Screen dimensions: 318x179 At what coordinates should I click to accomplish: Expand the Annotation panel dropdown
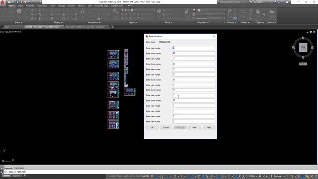click(94, 22)
